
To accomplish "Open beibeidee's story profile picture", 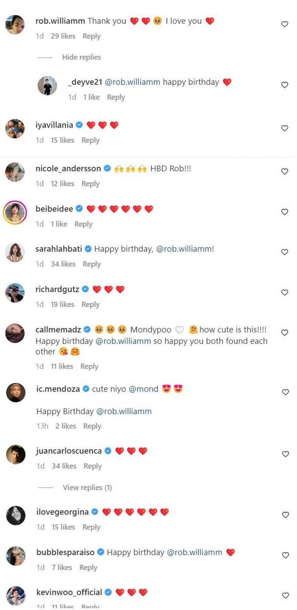I will 15,213.
